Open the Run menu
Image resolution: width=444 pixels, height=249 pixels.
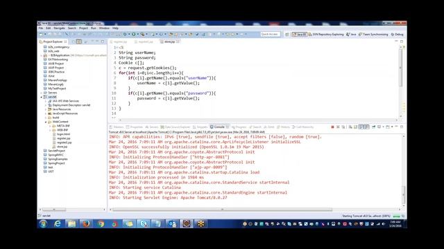pyautogui.click(x=94, y=28)
